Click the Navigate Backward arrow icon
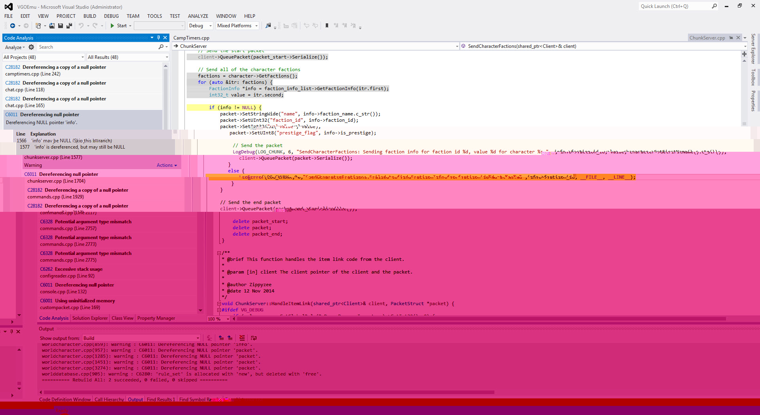Viewport: 760px width, 415px height. pyautogui.click(x=13, y=26)
